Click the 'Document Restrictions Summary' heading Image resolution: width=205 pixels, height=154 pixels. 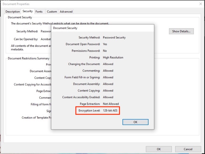[x=29, y=58]
